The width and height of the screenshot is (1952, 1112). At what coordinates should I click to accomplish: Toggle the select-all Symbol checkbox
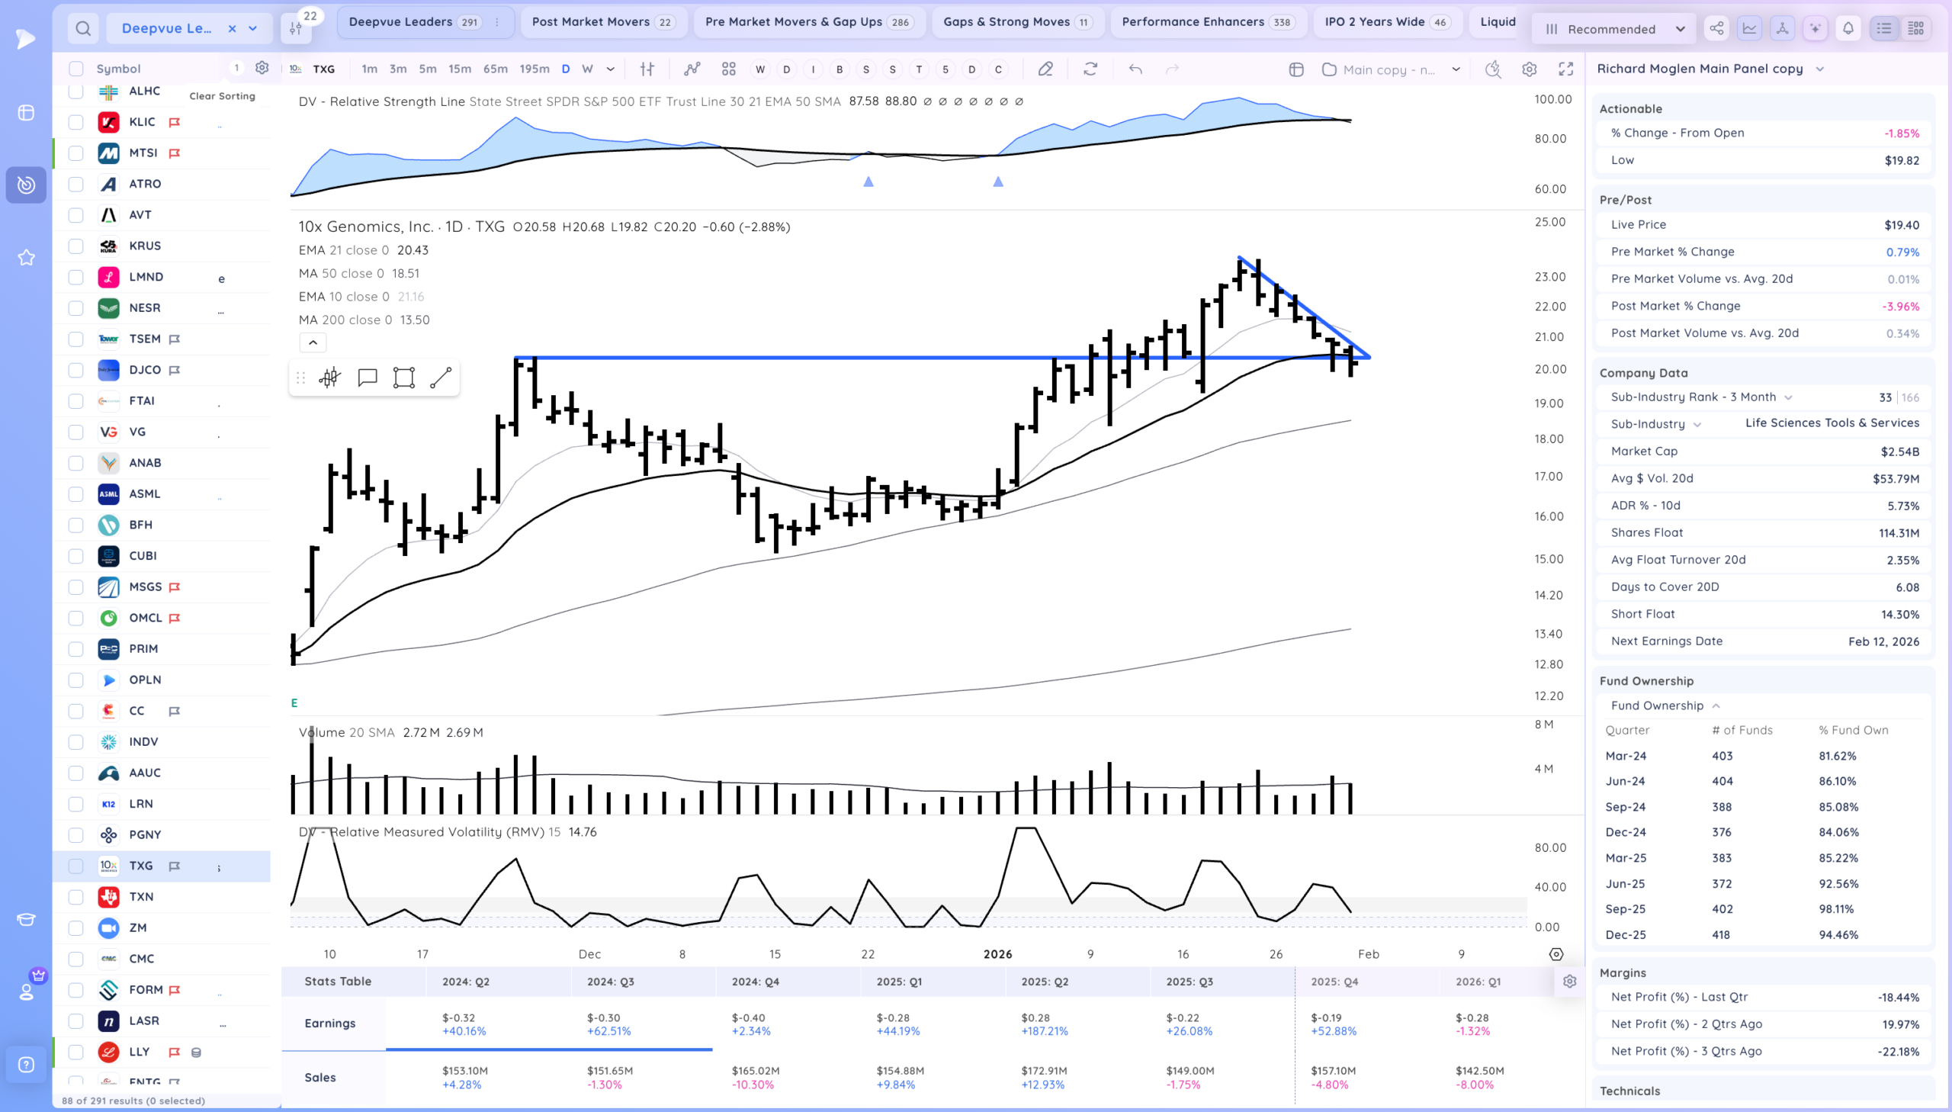[x=75, y=69]
